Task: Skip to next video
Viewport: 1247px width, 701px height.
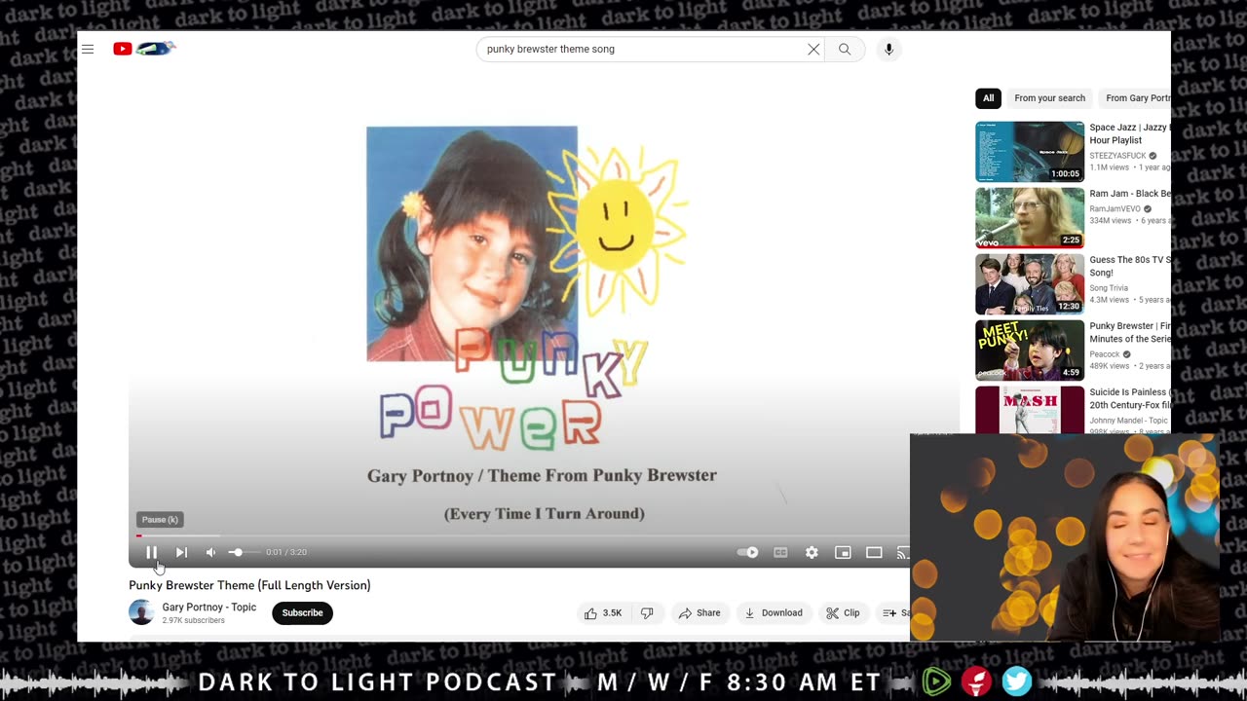Action: pos(181,552)
